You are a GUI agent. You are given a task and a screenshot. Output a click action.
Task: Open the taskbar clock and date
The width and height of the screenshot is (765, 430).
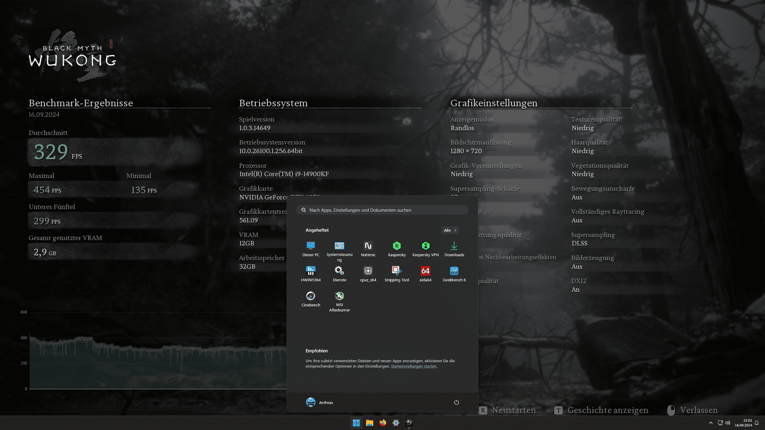pos(743,423)
